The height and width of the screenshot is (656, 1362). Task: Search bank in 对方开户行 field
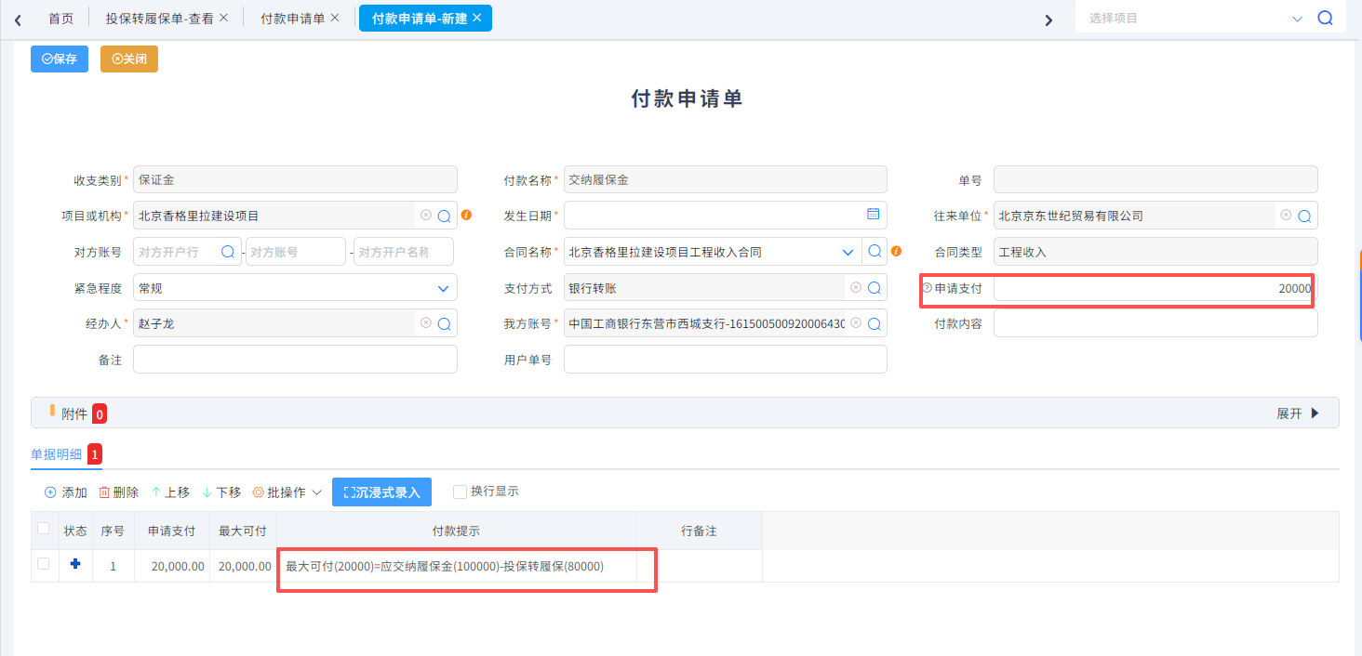228,252
